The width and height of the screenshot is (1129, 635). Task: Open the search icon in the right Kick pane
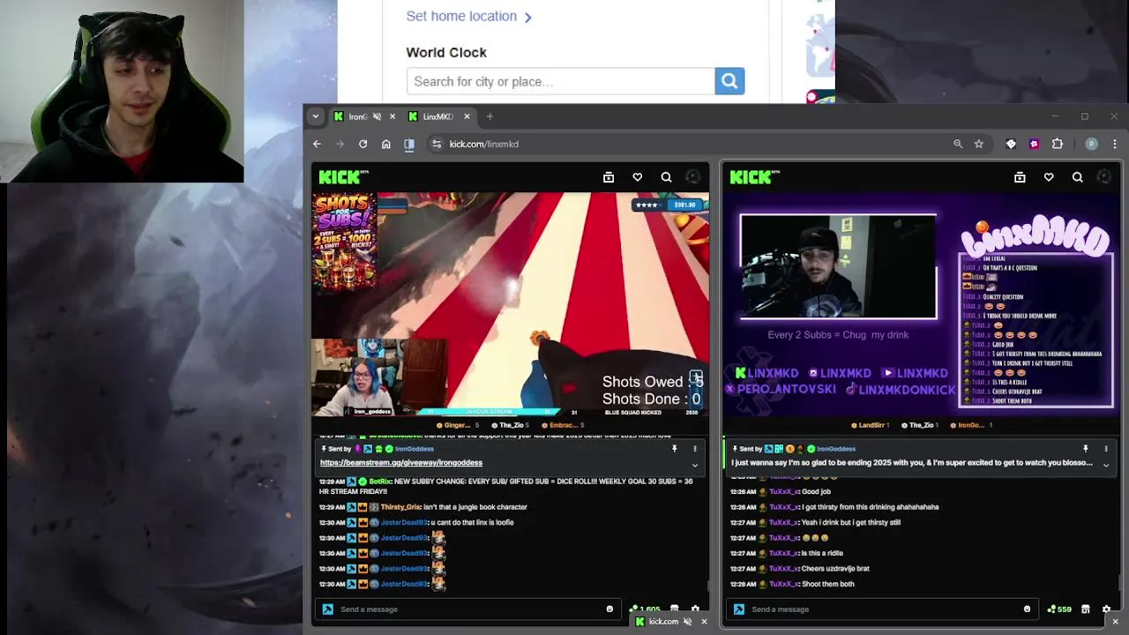pyautogui.click(x=1078, y=177)
